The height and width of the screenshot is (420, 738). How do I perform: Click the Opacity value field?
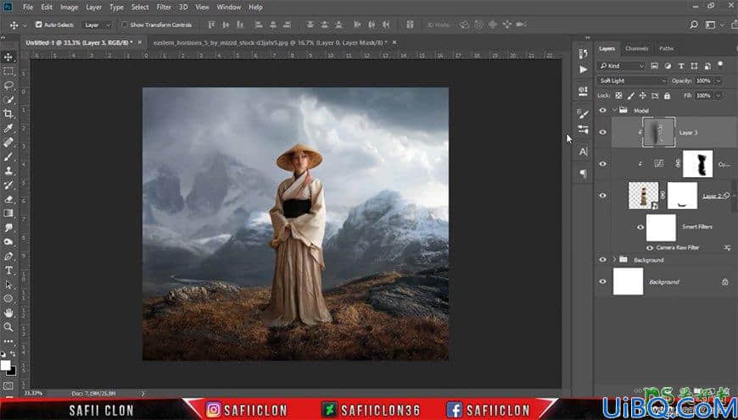pyautogui.click(x=703, y=80)
